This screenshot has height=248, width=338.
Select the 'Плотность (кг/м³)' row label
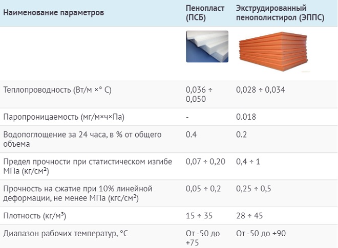(x=35, y=216)
